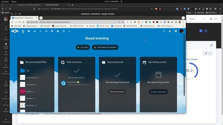Image resolution: width=223 pixels, height=125 pixels.
Task: Click Set up an account for mail
Action: point(117,92)
